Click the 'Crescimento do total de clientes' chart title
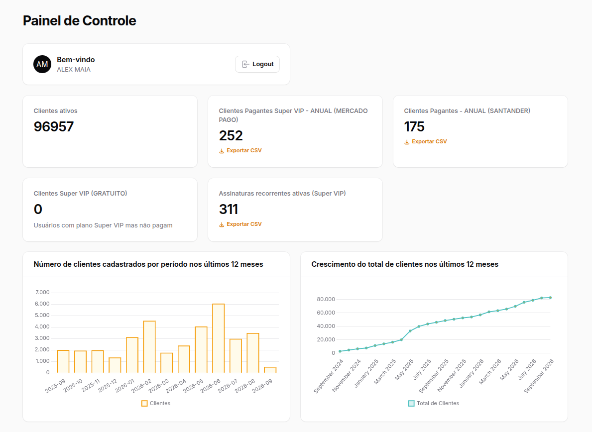 [x=405, y=264]
